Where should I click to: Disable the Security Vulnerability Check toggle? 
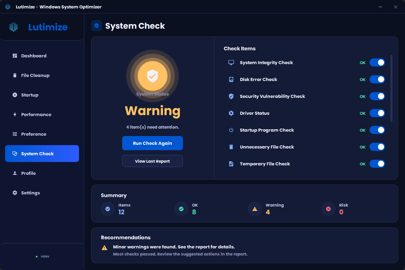377,96
